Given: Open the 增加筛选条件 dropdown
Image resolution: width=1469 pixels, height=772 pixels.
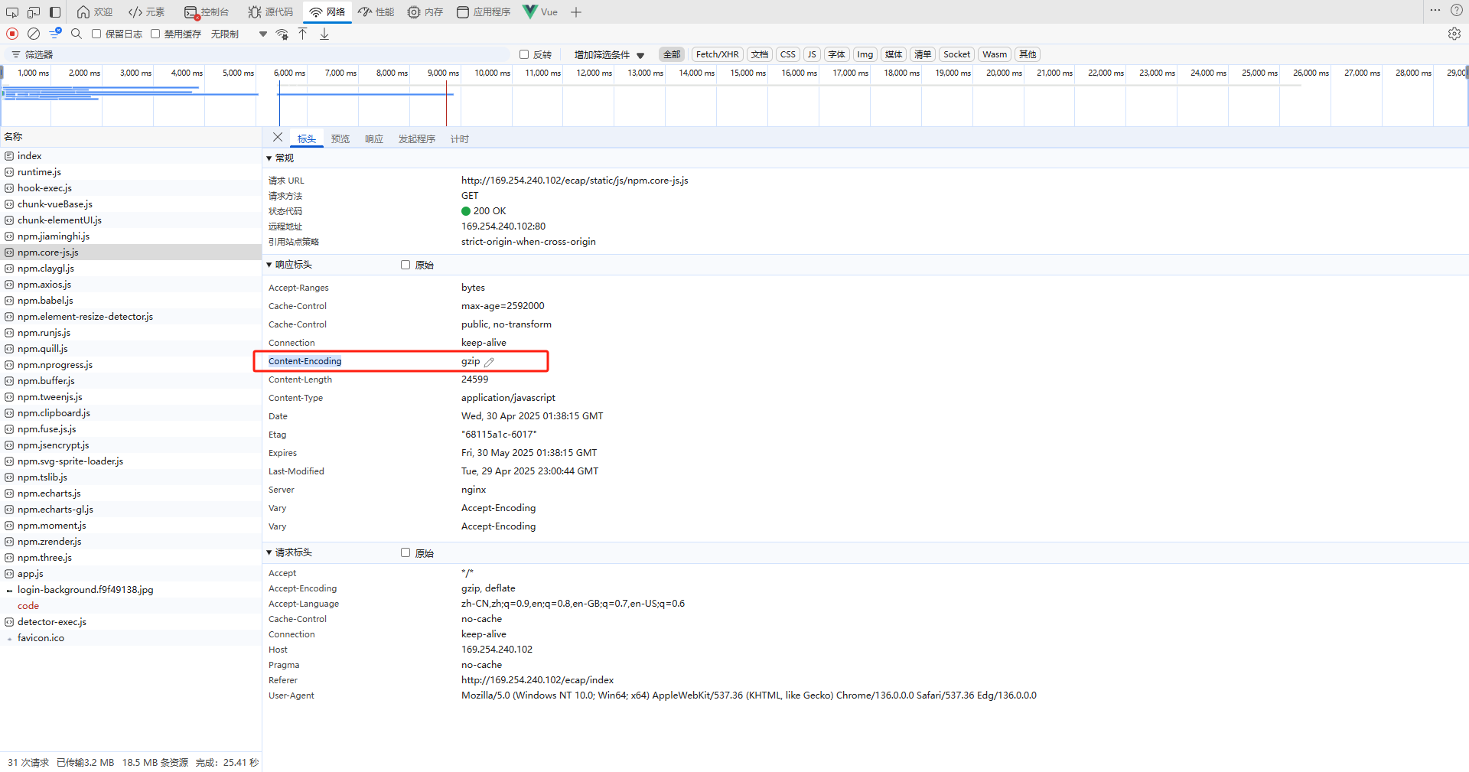Looking at the screenshot, I should point(610,54).
